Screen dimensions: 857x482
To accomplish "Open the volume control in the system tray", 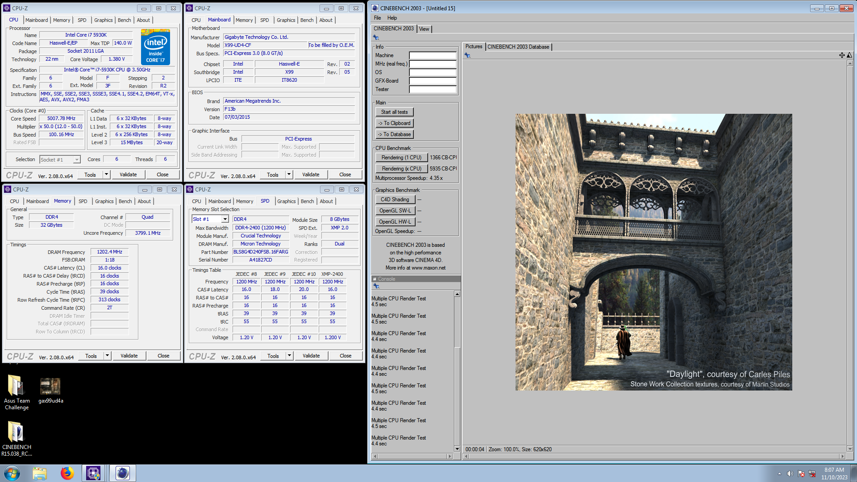I will pos(790,474).
